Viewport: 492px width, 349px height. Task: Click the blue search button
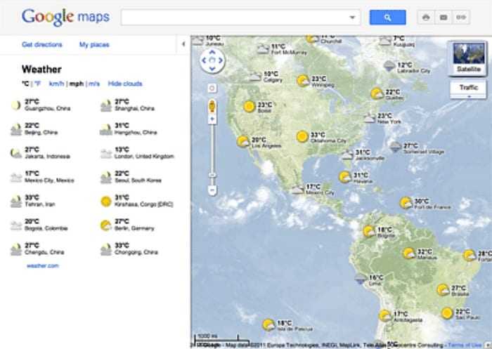click(x=387, y=18)
